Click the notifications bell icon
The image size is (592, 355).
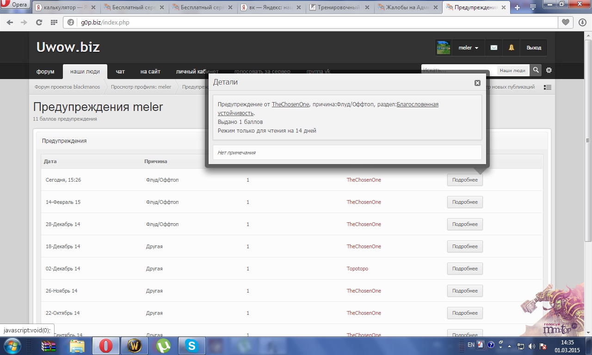click(512, 48)
